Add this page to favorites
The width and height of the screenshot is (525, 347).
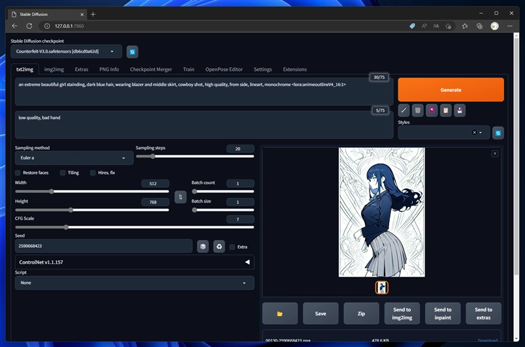[448, 26]
